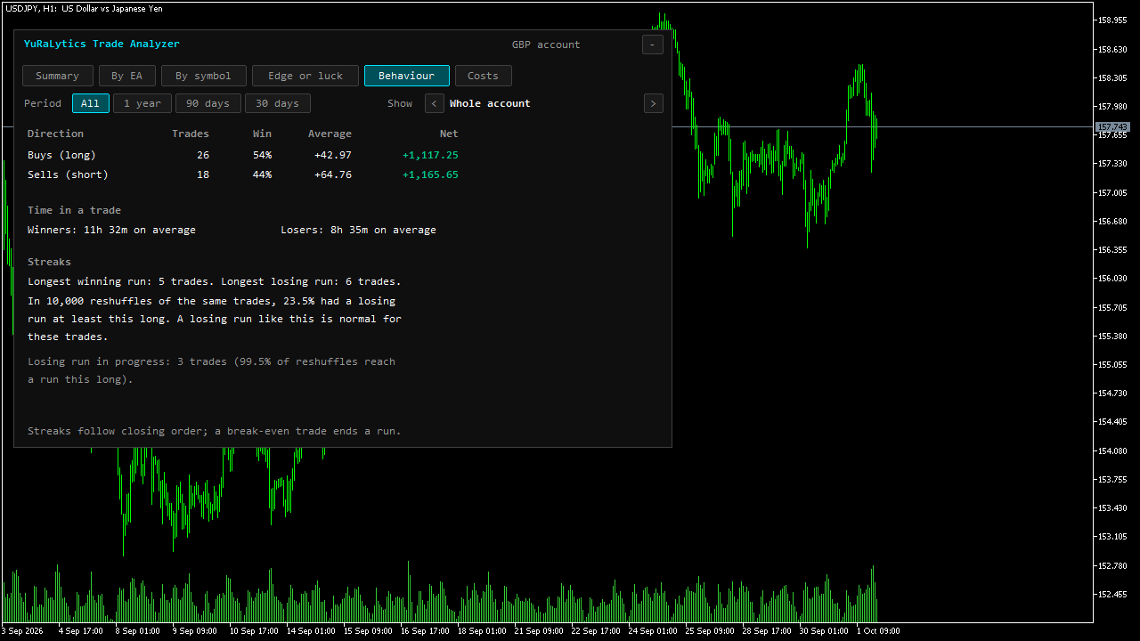Viewport: 1140px width, 641px height.
Task: Open the Edge or luck tab
Action: [305, 76]
